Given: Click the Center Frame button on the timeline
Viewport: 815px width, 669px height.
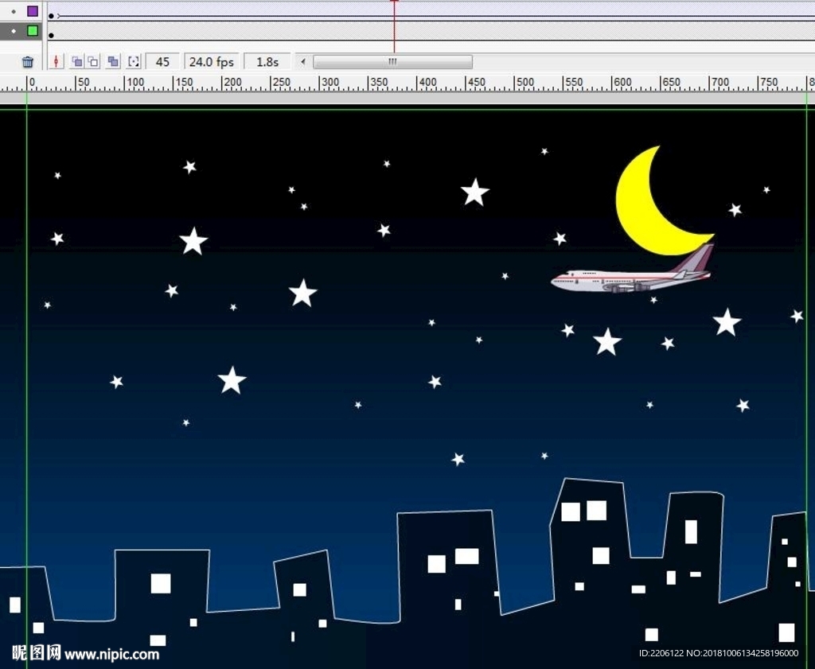Looking at the screenshot, I should click(57, 62).
